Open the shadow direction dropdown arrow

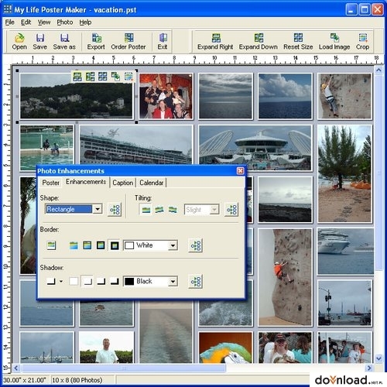61,281
